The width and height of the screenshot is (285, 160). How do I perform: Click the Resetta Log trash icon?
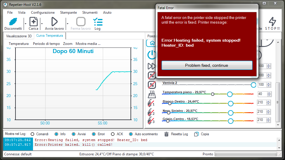pos(166,134)
